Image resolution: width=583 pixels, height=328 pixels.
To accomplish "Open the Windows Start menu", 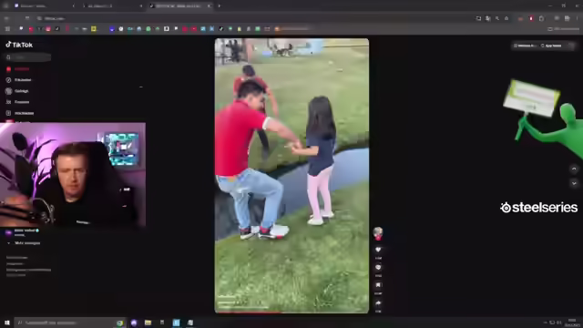I will coord(6,323).
